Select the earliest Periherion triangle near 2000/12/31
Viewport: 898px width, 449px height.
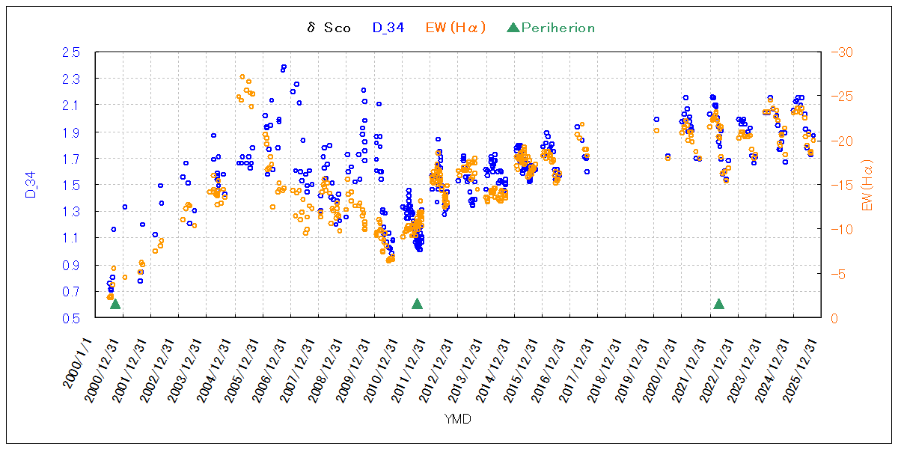[x=115, y=304]
